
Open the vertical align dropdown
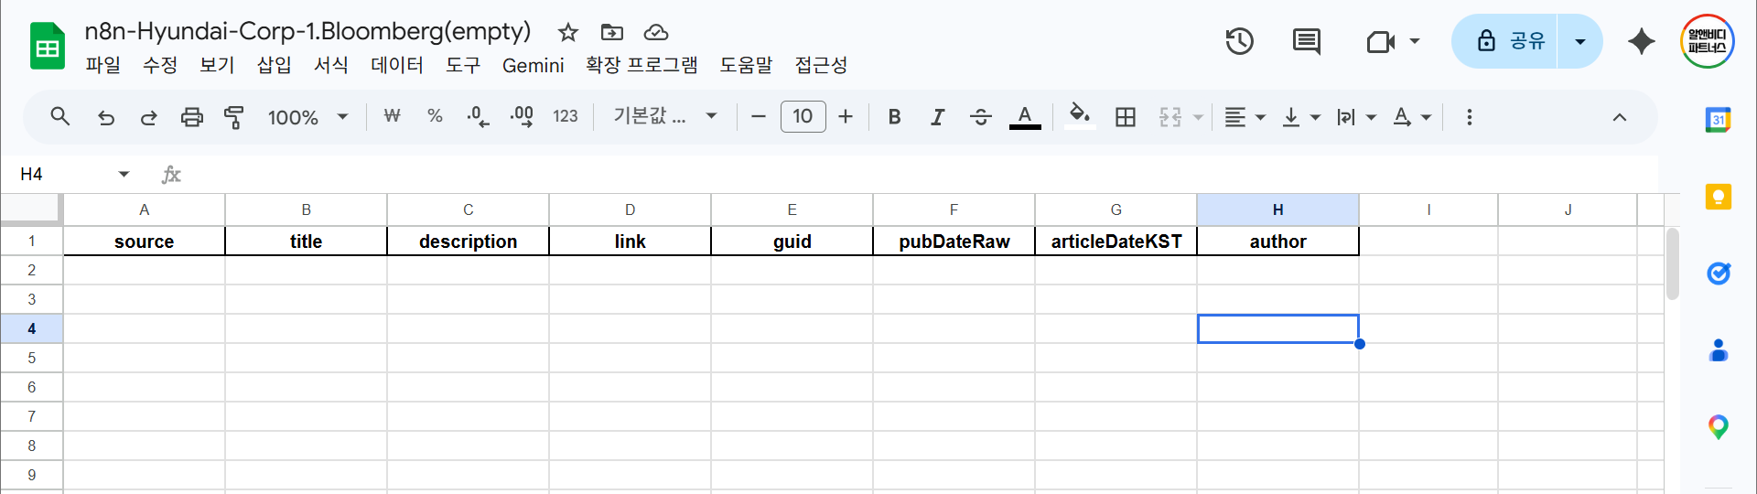[x=1301, y=117]
